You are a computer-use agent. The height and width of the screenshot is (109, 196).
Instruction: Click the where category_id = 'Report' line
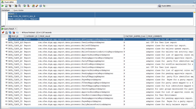click(x=24, y=19)
